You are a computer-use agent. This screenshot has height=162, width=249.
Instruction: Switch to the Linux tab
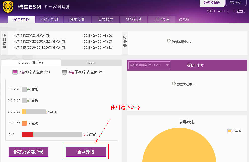pyautogui.click(x=91, y=63)
